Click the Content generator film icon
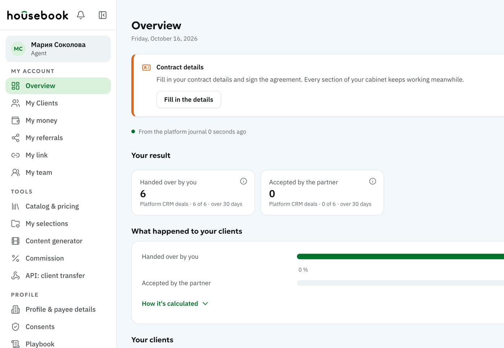 (15, 241)
